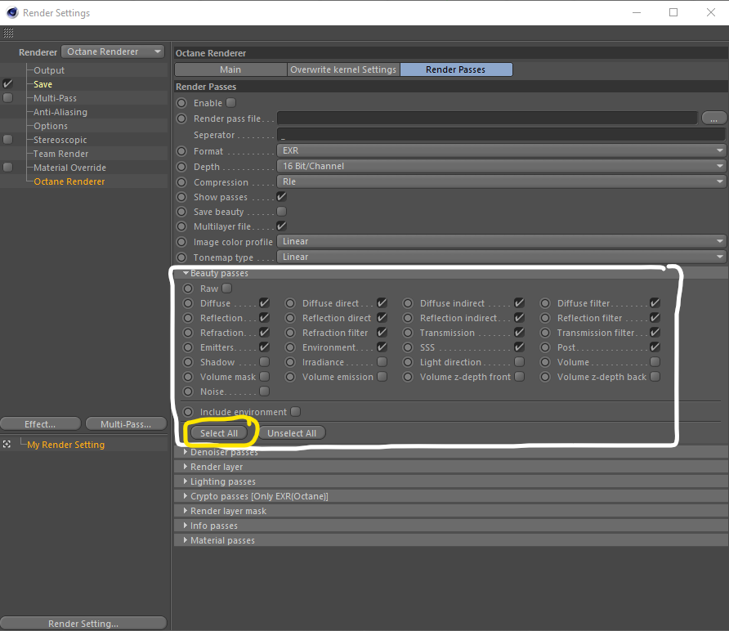The image size is (729, 631).
Task: Collapse the Beauty passes section
Action: click(x=186, y=273)
